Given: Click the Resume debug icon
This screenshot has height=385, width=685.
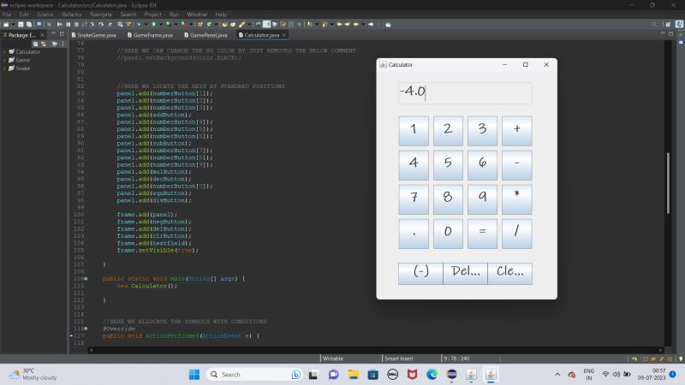Looking at the screenshot, I should (60, 25).
